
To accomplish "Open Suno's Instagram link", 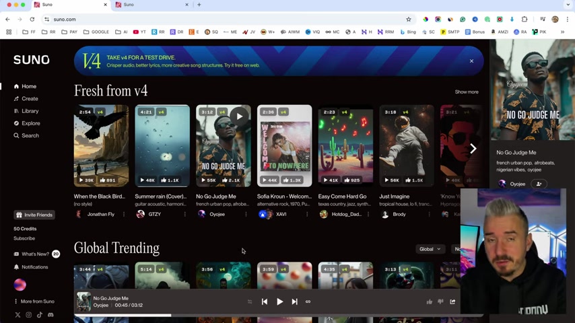I will [28, 315].
